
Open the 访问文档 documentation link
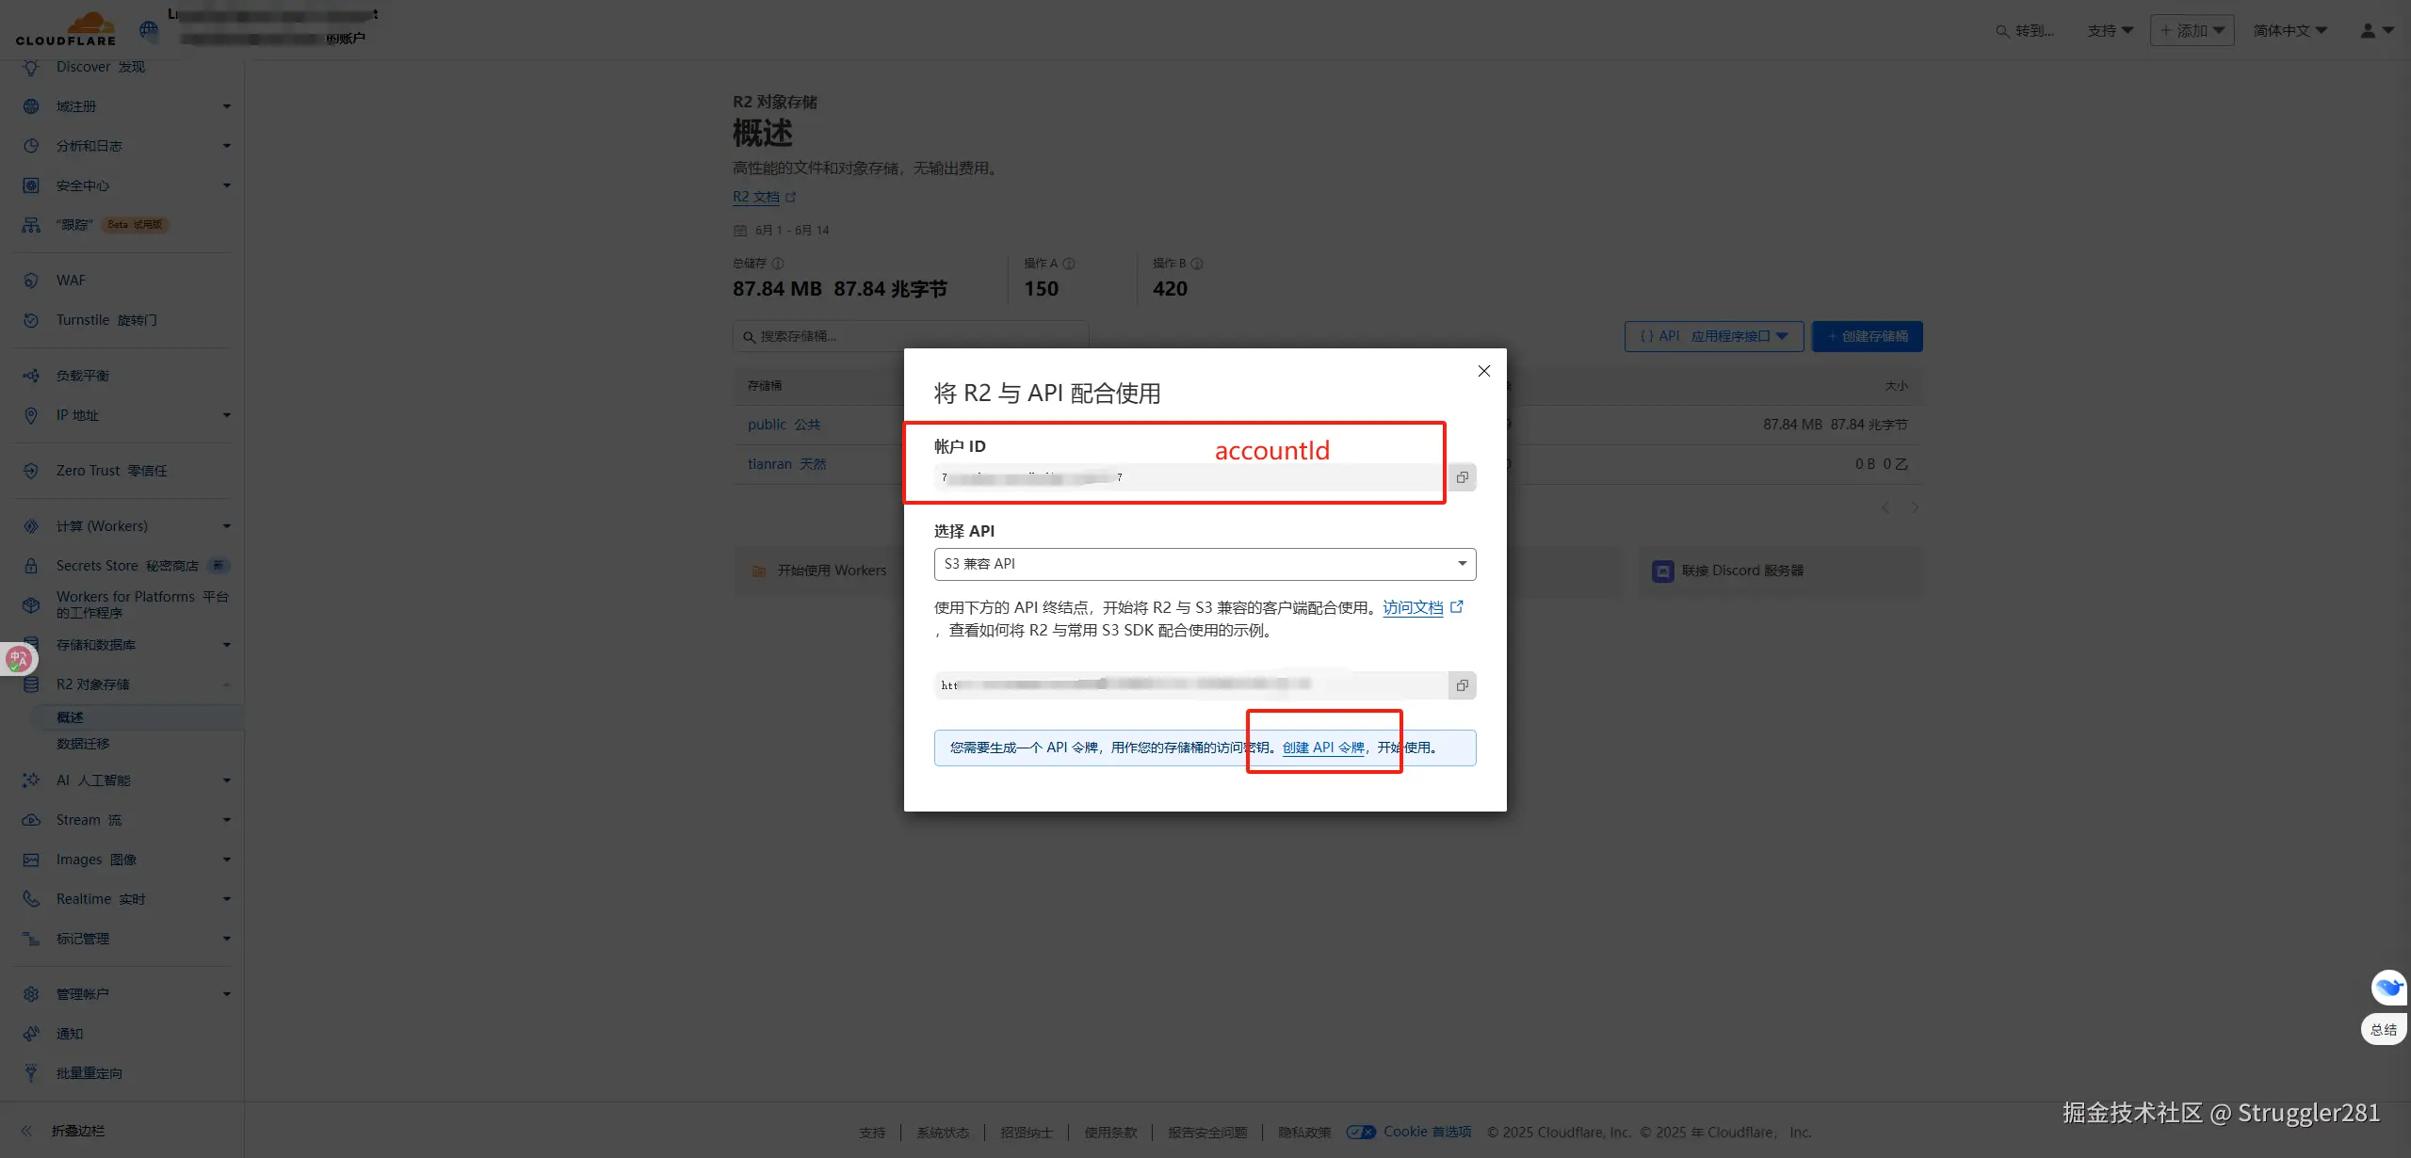(x=1413, y=607)
